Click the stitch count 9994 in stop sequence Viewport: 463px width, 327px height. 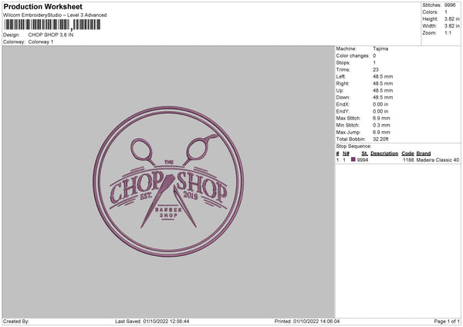(363, 160)
